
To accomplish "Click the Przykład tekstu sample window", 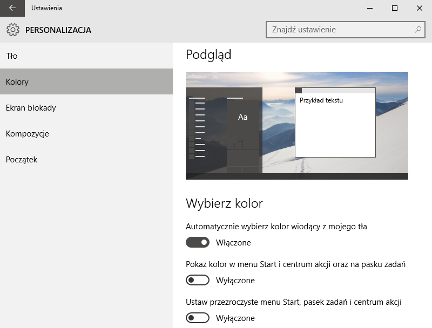I will [335, 122].
